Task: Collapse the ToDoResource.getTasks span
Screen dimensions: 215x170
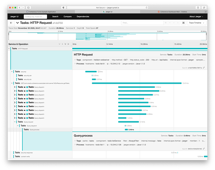Action: pyautogui.click(x=12, y=83)
